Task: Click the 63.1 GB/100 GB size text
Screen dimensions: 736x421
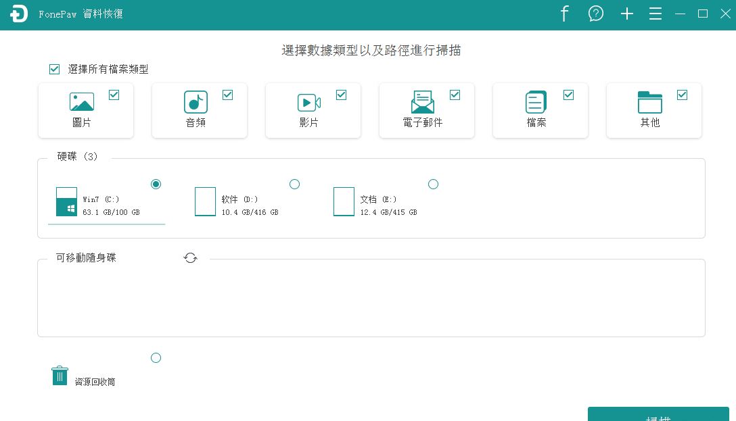Action: click(111, 212)
